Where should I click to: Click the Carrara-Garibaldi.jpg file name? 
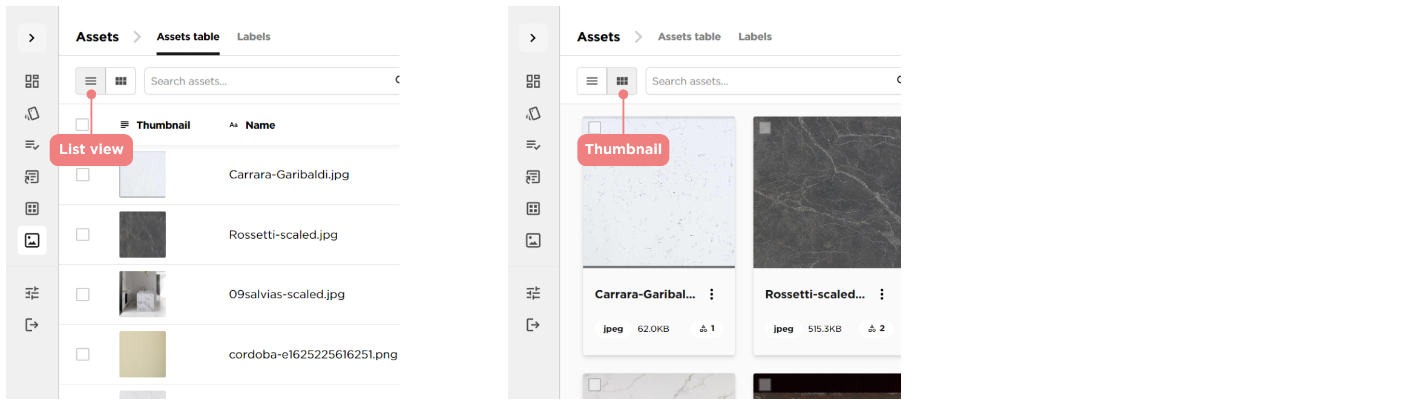(x=289, y=175)
